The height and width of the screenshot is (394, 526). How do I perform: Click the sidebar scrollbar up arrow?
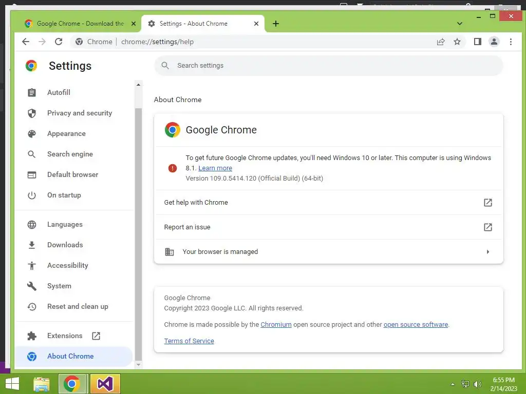(138, 85)
